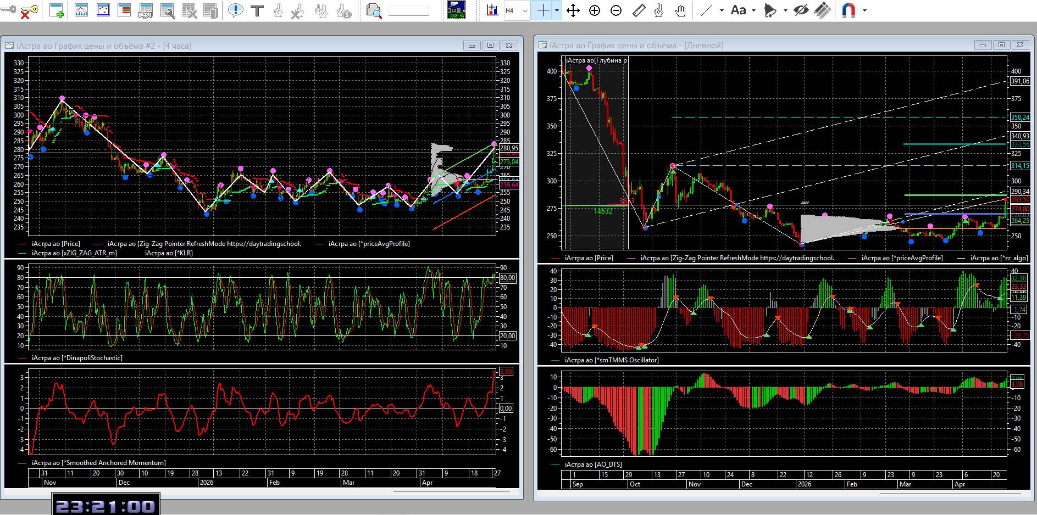Image resolution: width=1037 pixels, height=515 pixels.
Task: Click the 358,24 price level label
Action: [x=1019, y=117]
